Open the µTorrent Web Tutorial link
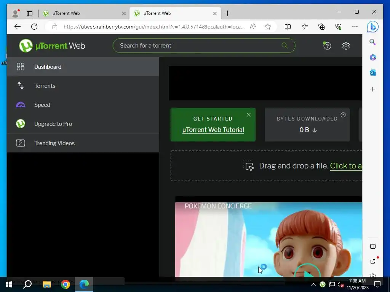Viewport: 390px width, 292px height. point(213,130)
